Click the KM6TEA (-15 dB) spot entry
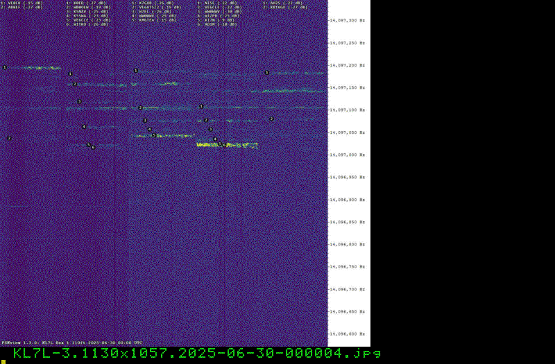The width and height of the screenshot is (555, 364). click(x=154, y=20)
